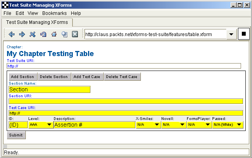Click the Forward arrow navigation icon
The width and height of the screenshot is (252, 158).
pyautogui.click(x=22, y=35)
